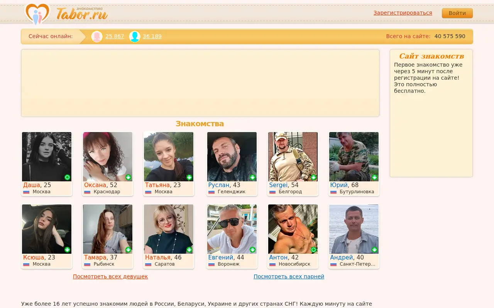Click the Russian flag beside Рыбинск
This screenshot has width=494, height=308.
[x=87, y=264]
